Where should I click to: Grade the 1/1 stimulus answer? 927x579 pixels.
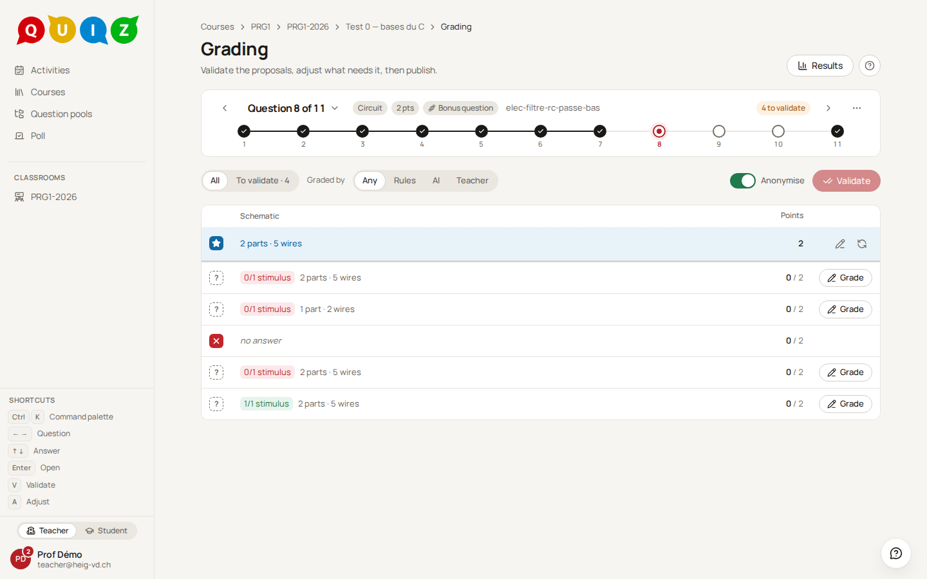click(845, 404)
